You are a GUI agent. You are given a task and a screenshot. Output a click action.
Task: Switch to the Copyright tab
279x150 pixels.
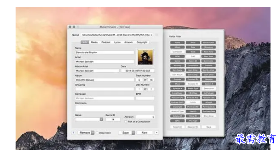[x=142, y=42]
